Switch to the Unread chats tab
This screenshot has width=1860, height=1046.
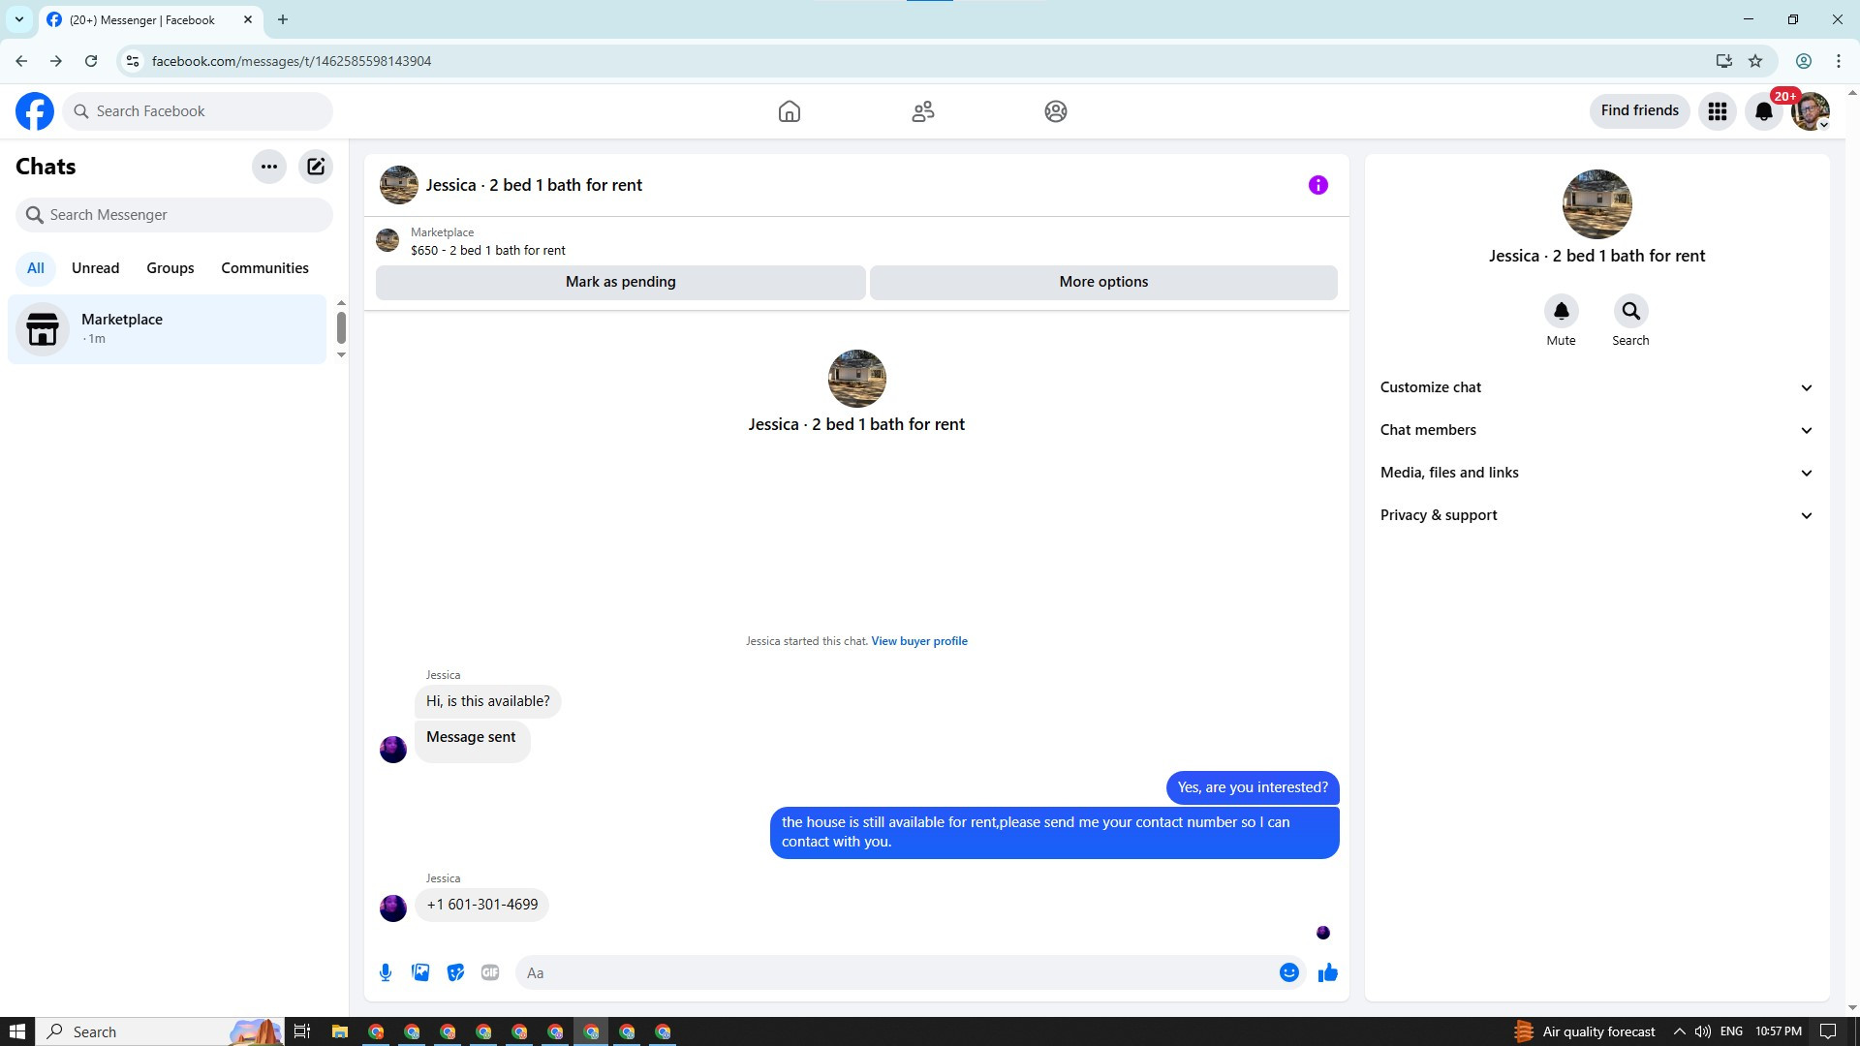point(95,268)
